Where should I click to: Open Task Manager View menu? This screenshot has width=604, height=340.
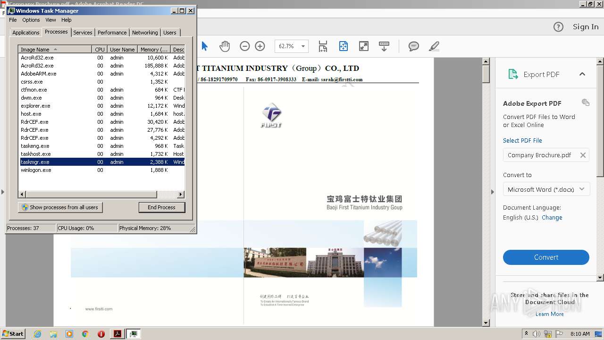50,20
